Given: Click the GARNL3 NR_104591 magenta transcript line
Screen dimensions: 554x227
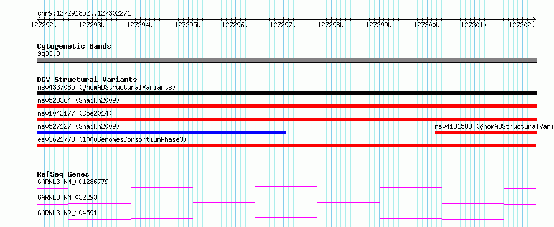Looking at the screenshot, I should pos(286,218).
